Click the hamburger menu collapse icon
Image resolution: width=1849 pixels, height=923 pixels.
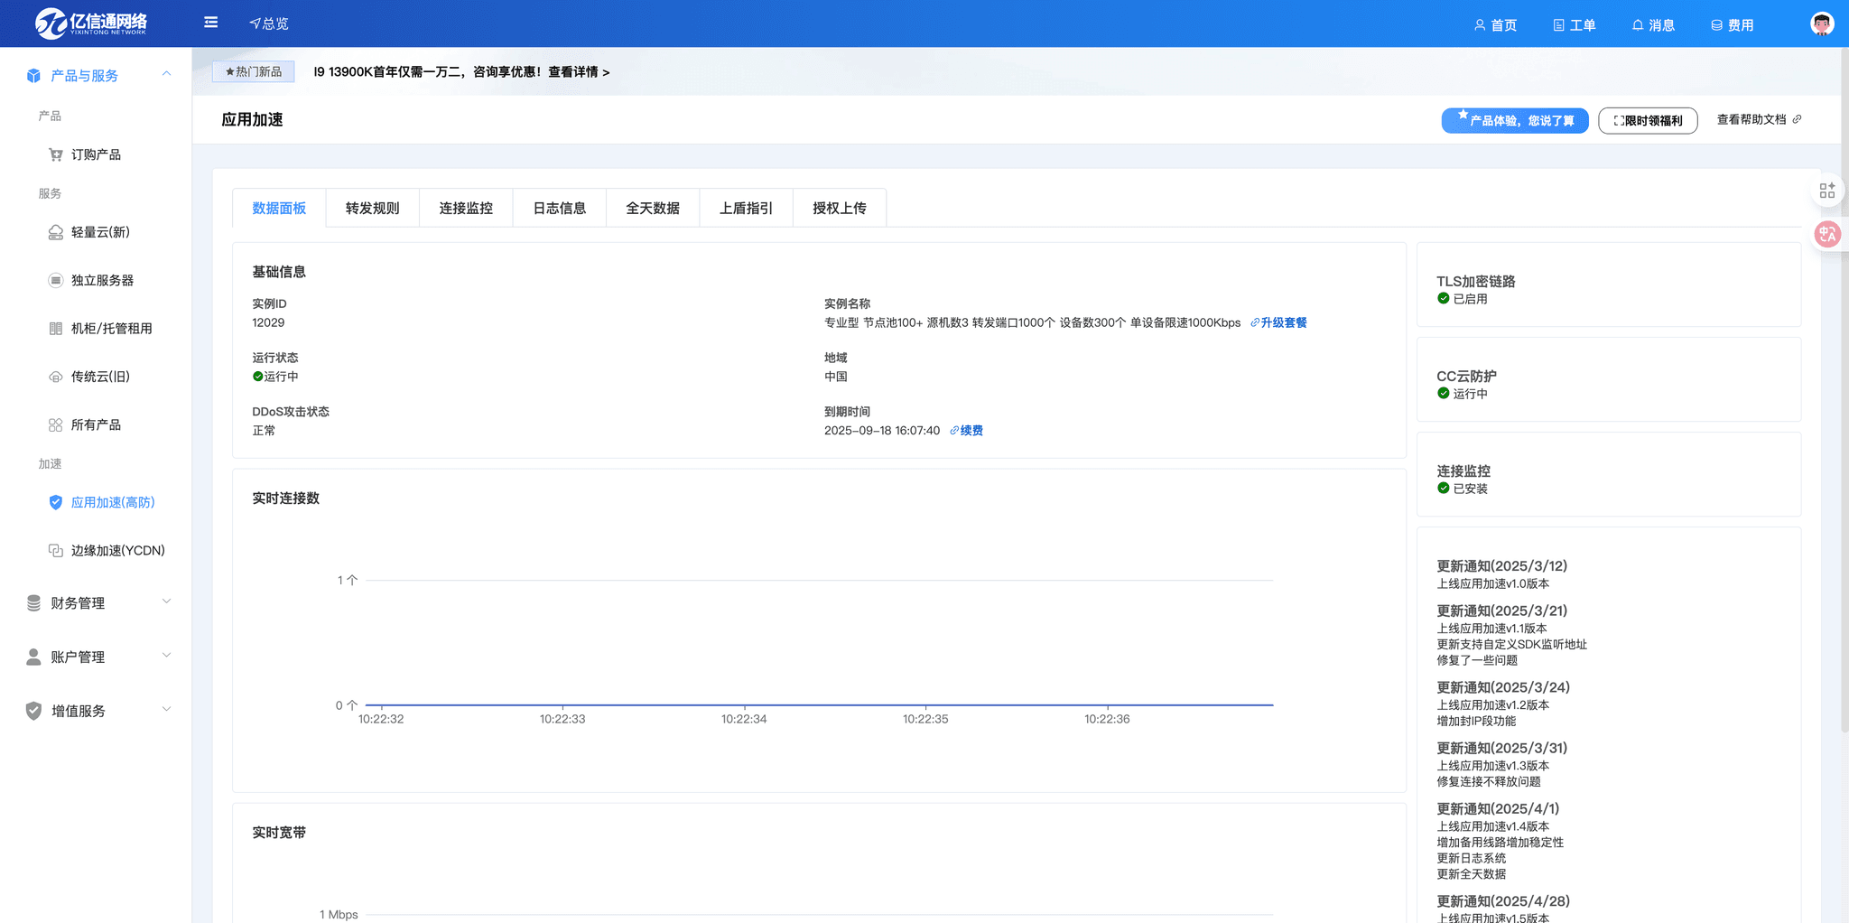[x=210, y=23]
